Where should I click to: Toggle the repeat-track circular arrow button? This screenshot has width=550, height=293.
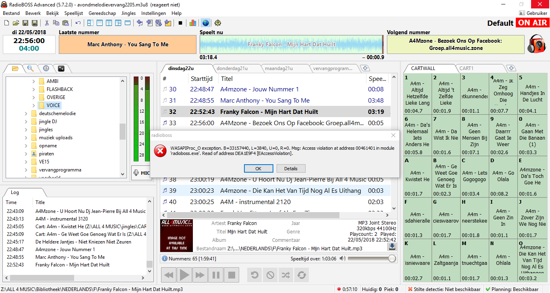coord(254,275)
